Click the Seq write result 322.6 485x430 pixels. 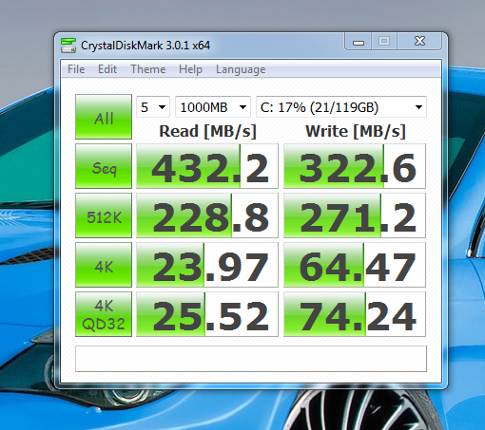[x=355, y=166]
